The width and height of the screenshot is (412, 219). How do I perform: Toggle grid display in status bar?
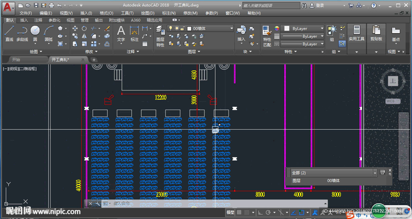pos(239,212)
